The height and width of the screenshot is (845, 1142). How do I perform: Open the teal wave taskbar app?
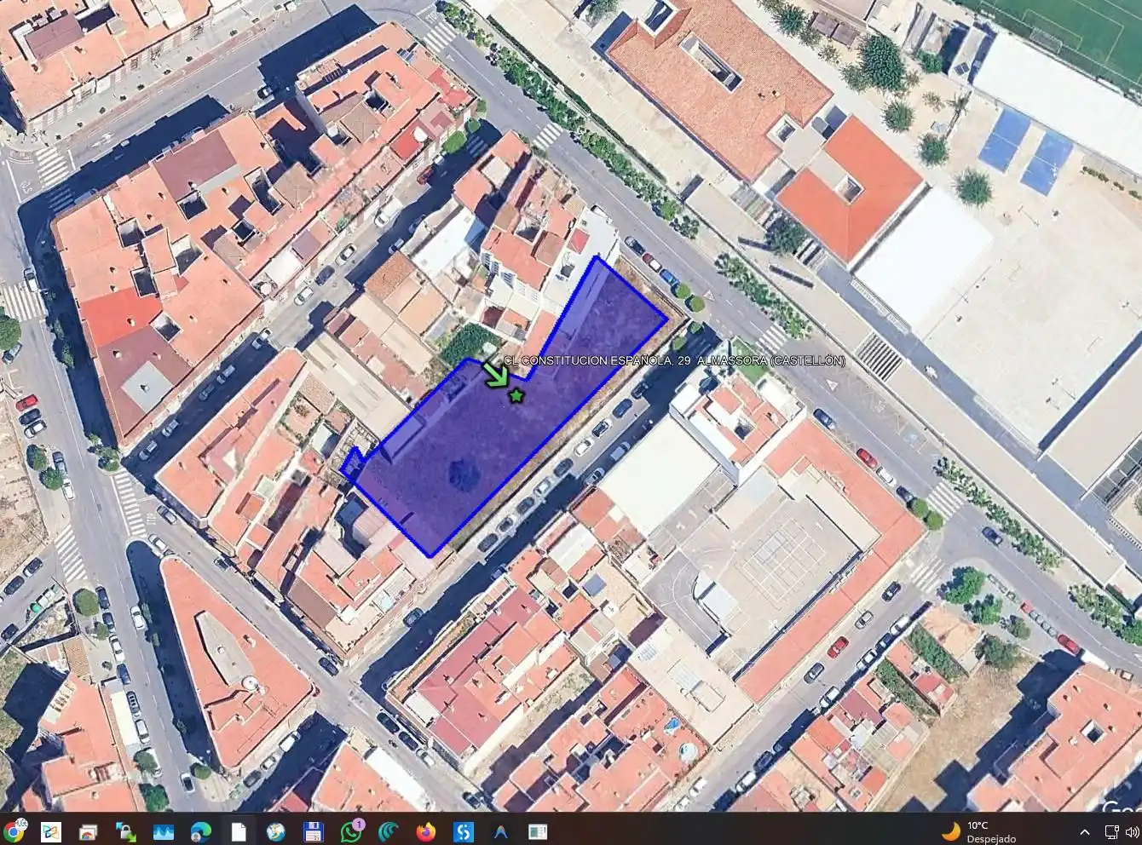point(389,831)
